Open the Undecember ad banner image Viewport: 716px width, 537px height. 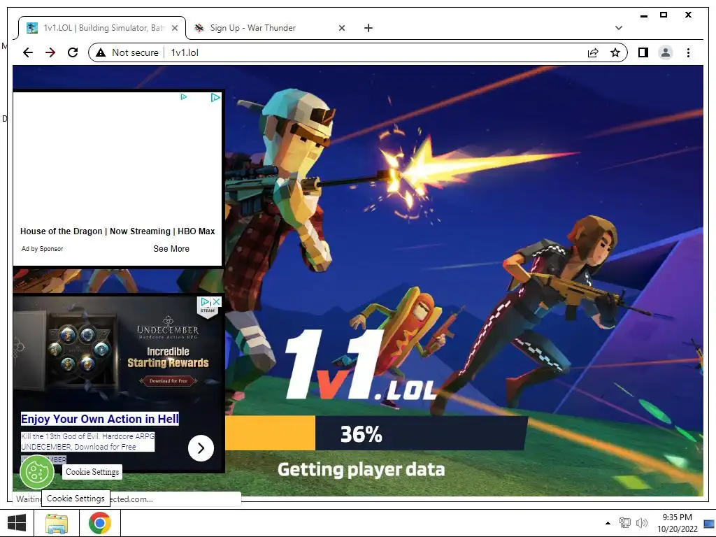(117, 351)
